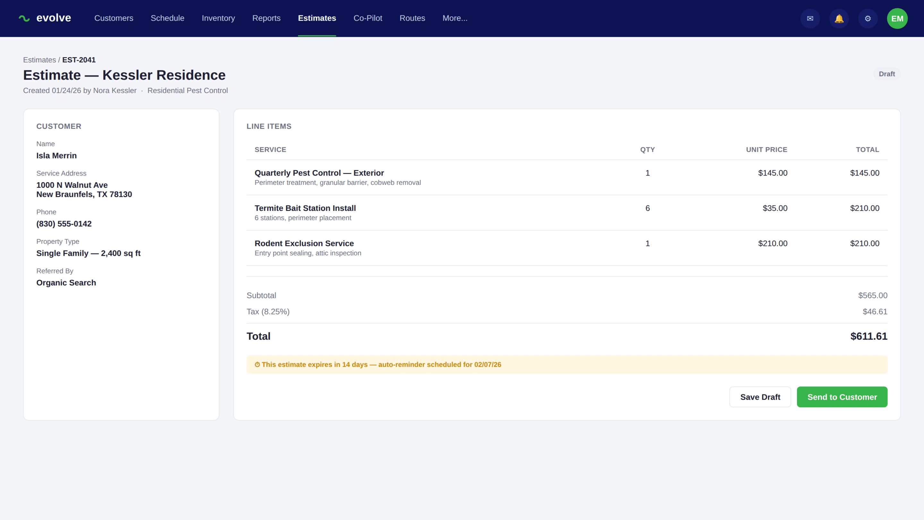
Task: Select Rodent Exclusion Service line item
Action: coord(304,243)
